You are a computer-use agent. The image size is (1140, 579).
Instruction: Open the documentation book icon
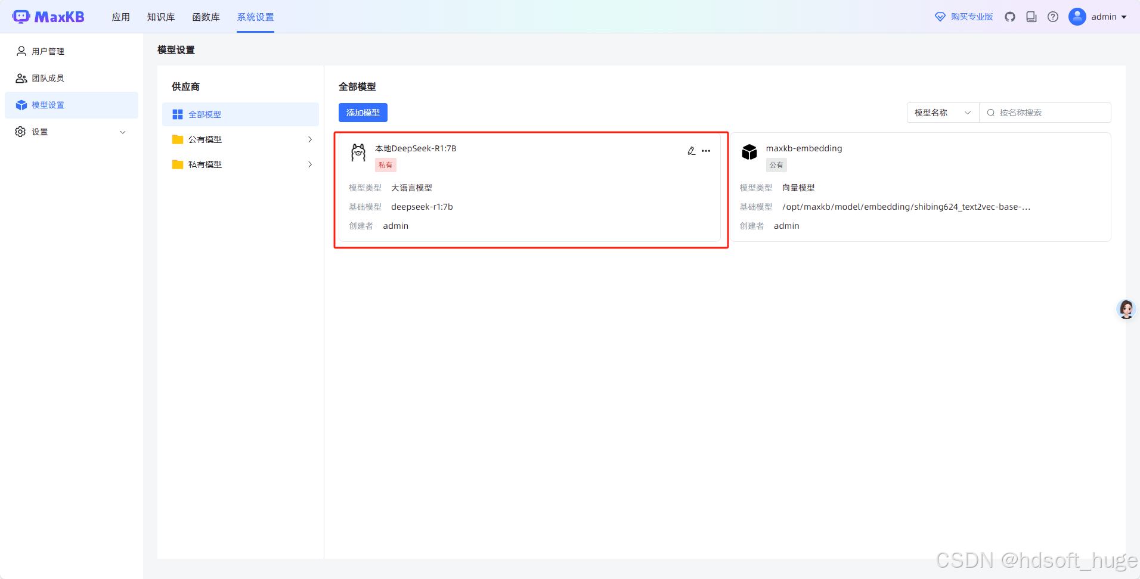tap(1031, 17)
